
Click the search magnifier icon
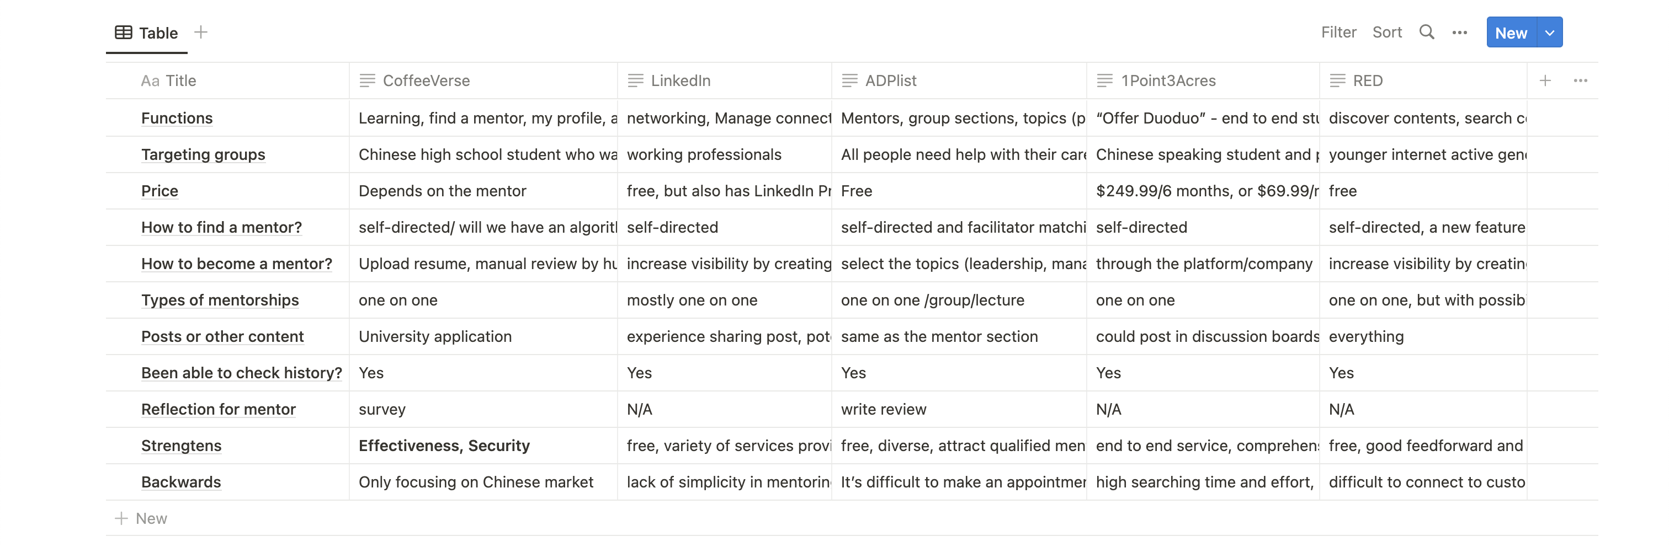[1426, 33]
